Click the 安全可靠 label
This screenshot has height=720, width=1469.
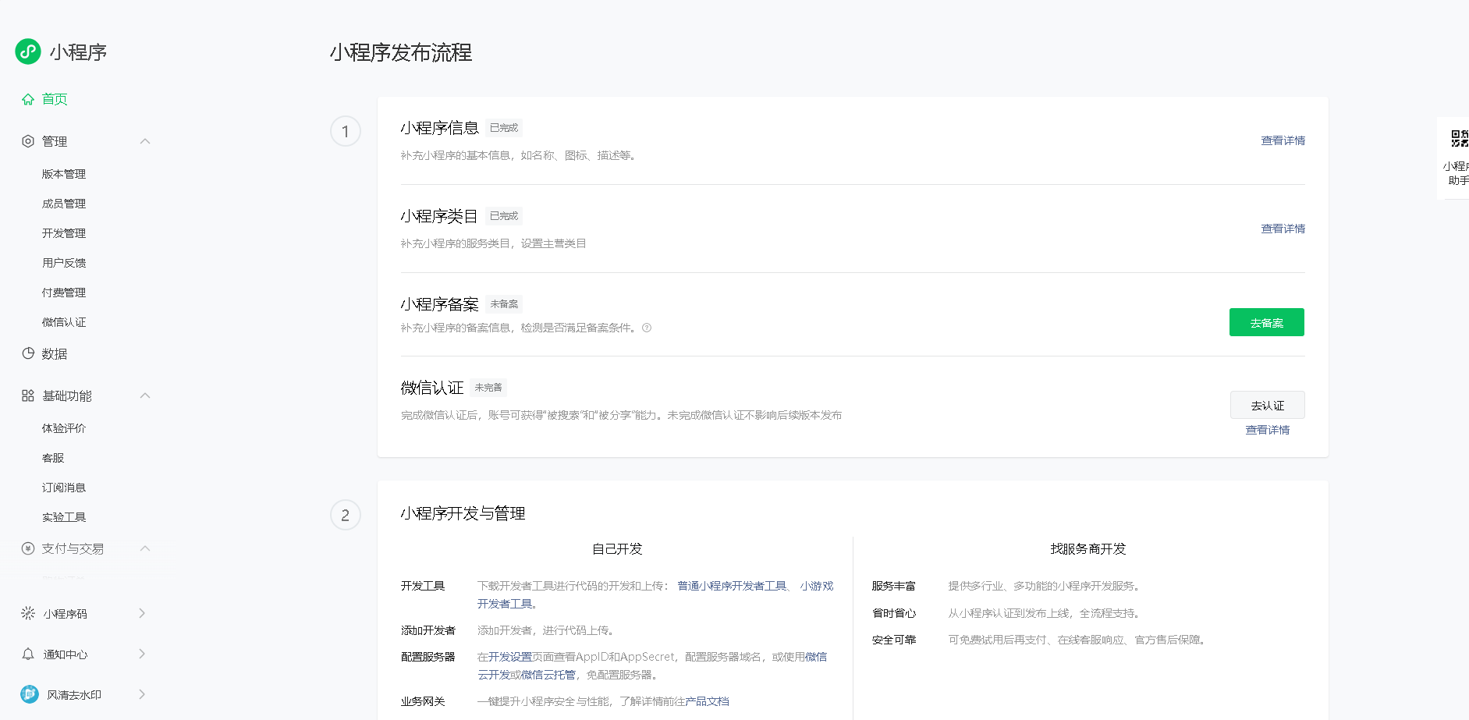click(x=894, y=640)
